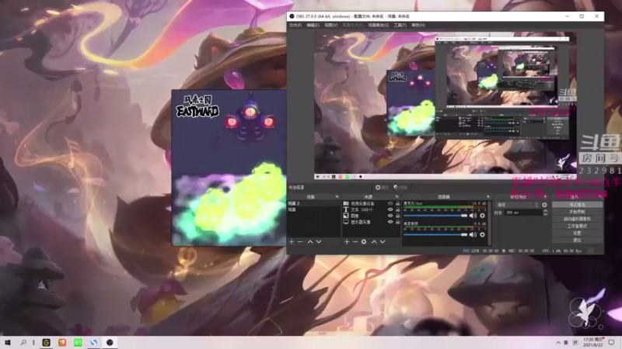Move the selected source down
This screenshot has width=622, height=349.
(x=383, y=242)
